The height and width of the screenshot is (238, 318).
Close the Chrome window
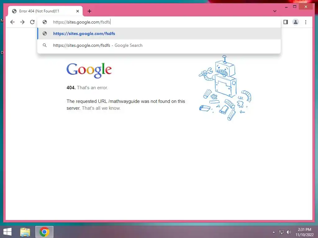coord(306,7)
